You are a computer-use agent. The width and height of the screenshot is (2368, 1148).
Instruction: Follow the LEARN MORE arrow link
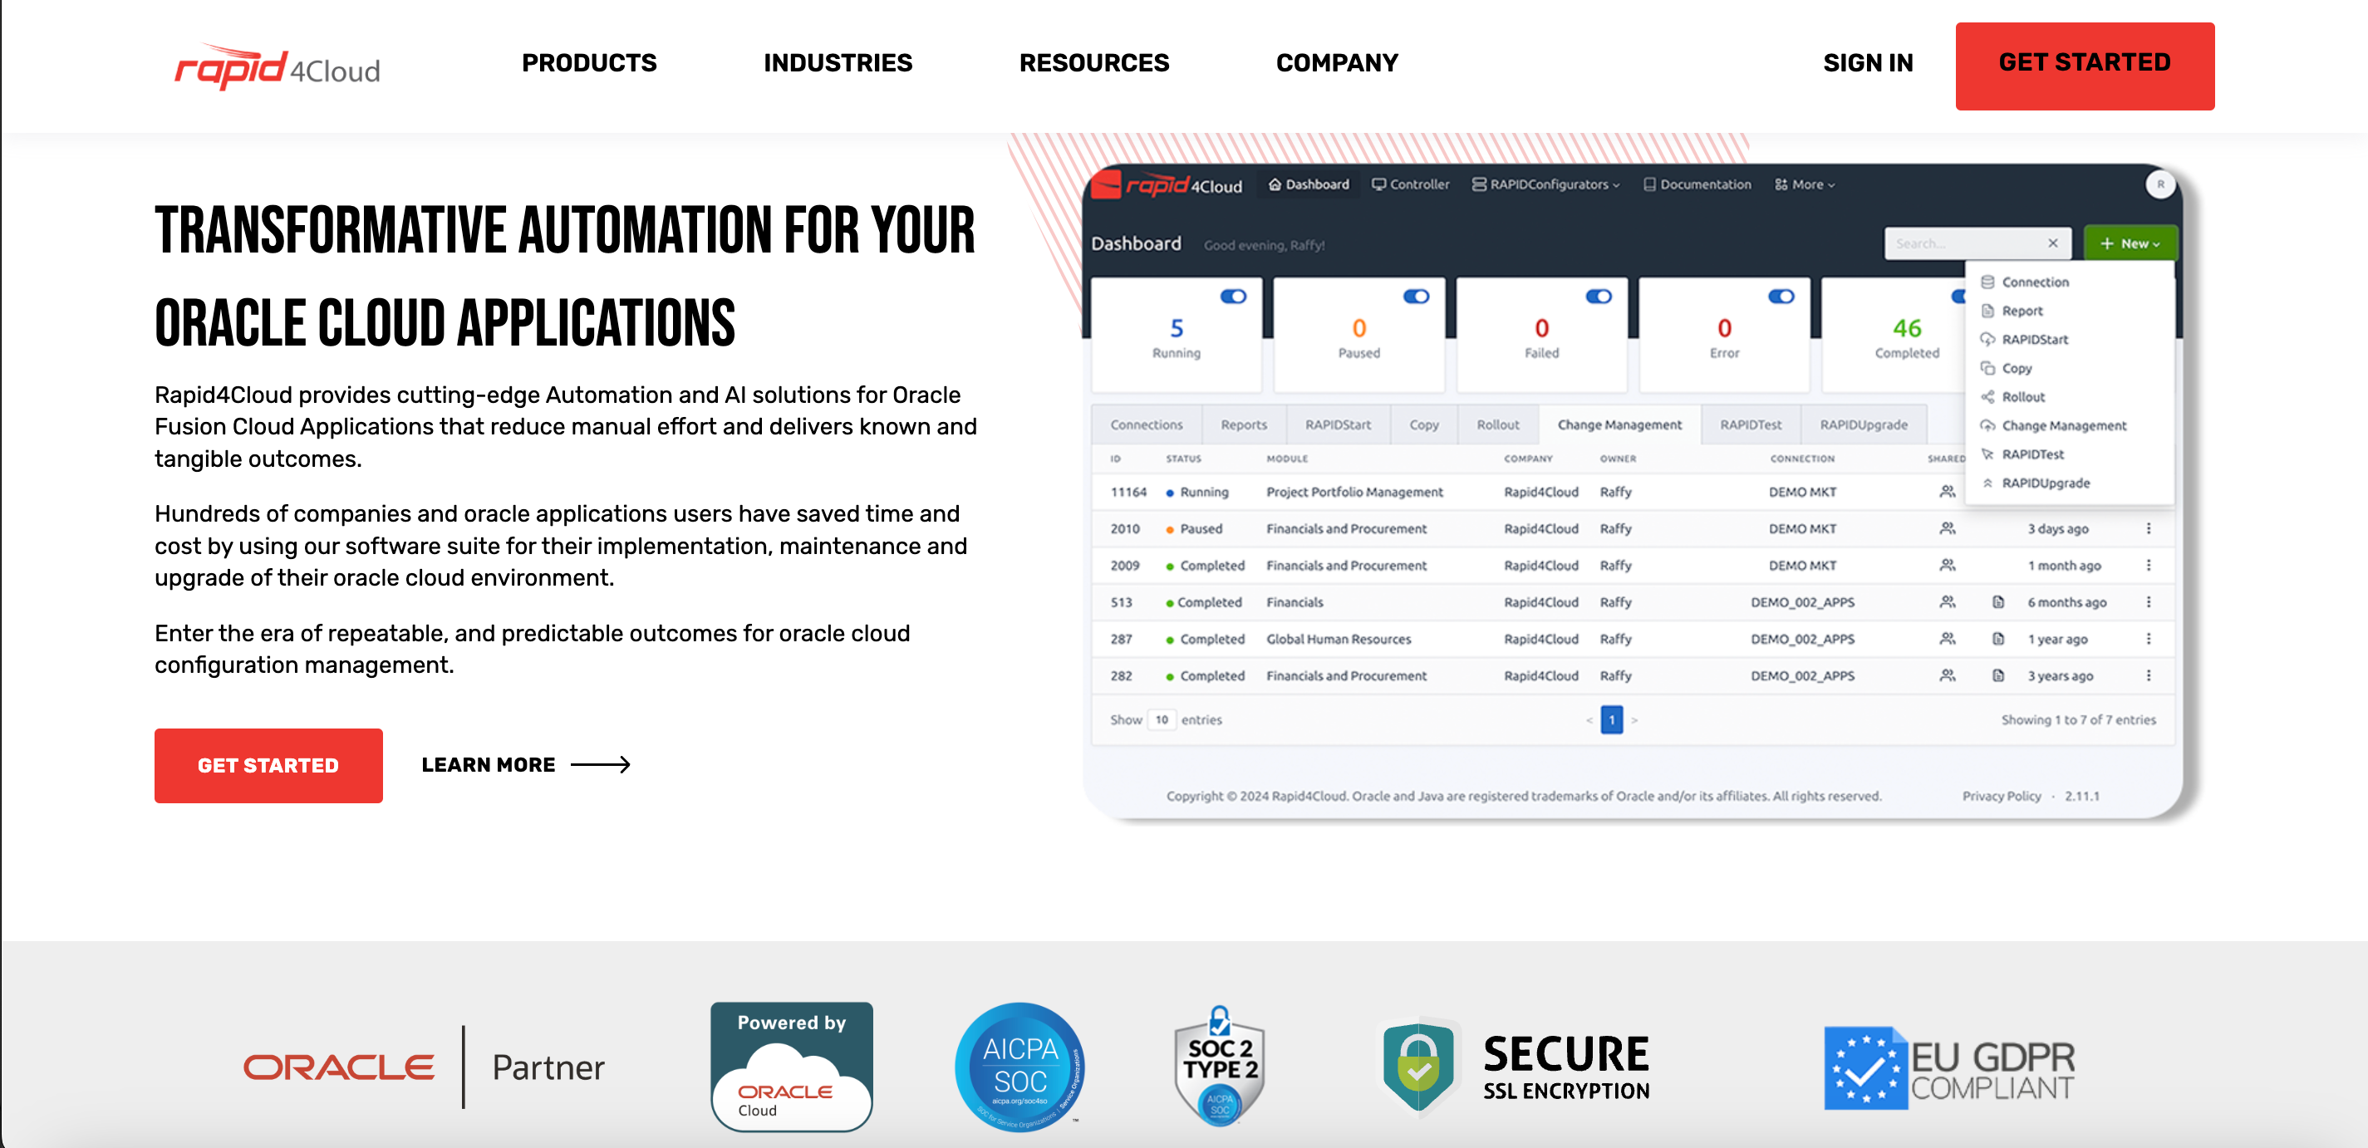pyautogui.click(x=525, y=765)
